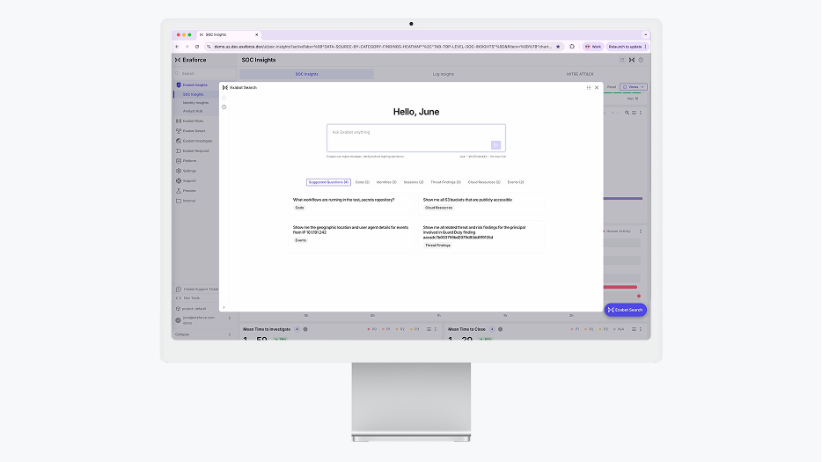Click the new chat icon above the history clock
Image resolution: width=822 pixels, height=462 pixels.
[224, 98]
